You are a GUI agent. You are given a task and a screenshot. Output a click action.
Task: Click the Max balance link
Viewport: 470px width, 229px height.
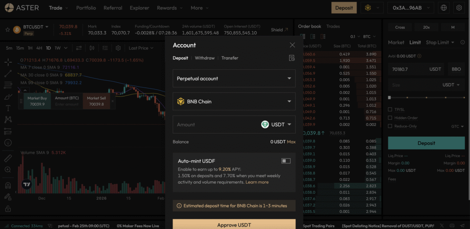tap(291, 142)
